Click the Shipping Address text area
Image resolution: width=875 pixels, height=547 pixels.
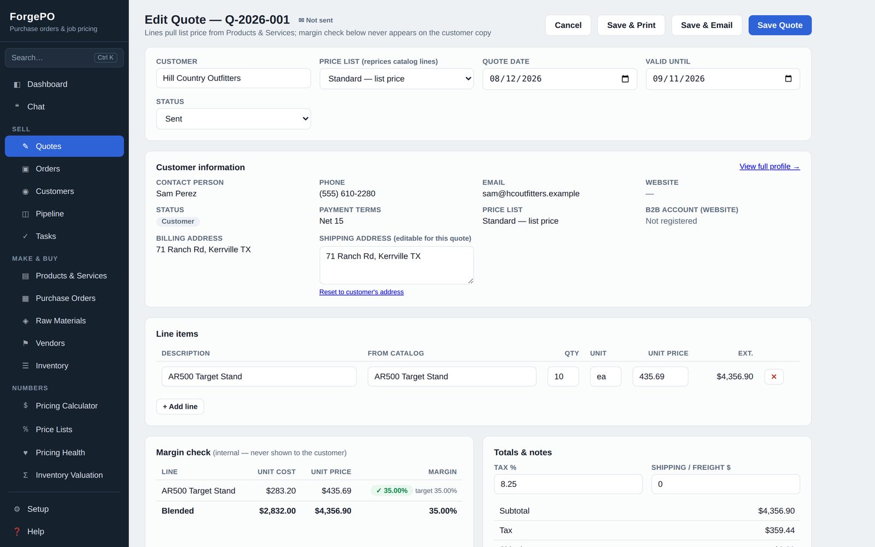[x=396, y=265]
